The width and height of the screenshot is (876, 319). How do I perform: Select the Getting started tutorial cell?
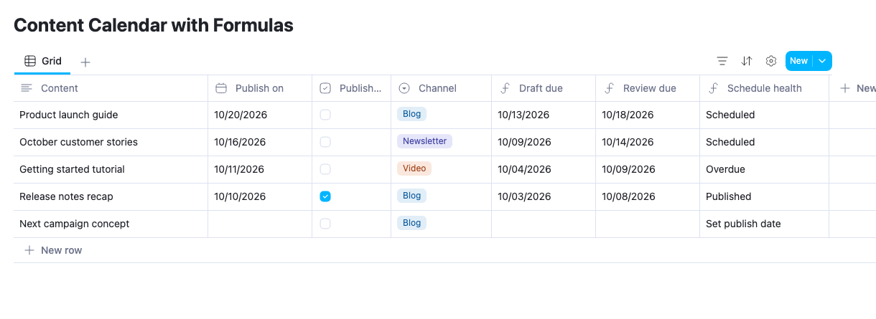point(111,169)
